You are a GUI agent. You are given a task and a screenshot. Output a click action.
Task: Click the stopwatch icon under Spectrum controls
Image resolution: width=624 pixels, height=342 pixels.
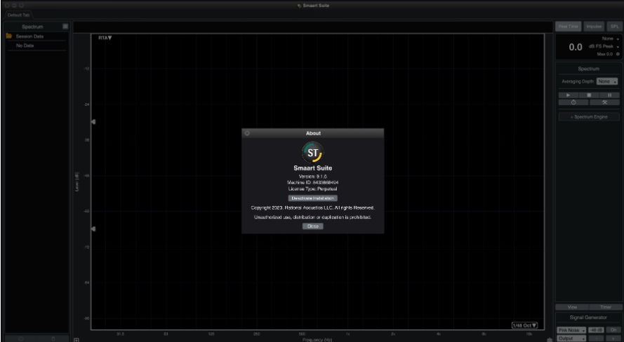[x=573, y=102]
